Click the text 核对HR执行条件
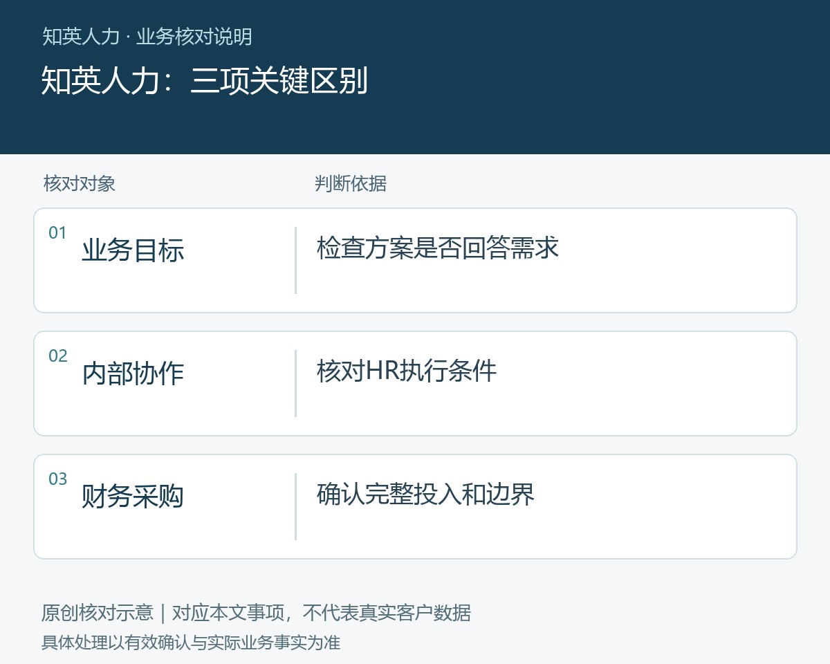This screenshot has height=664, width=830. [x=407, y=371]
